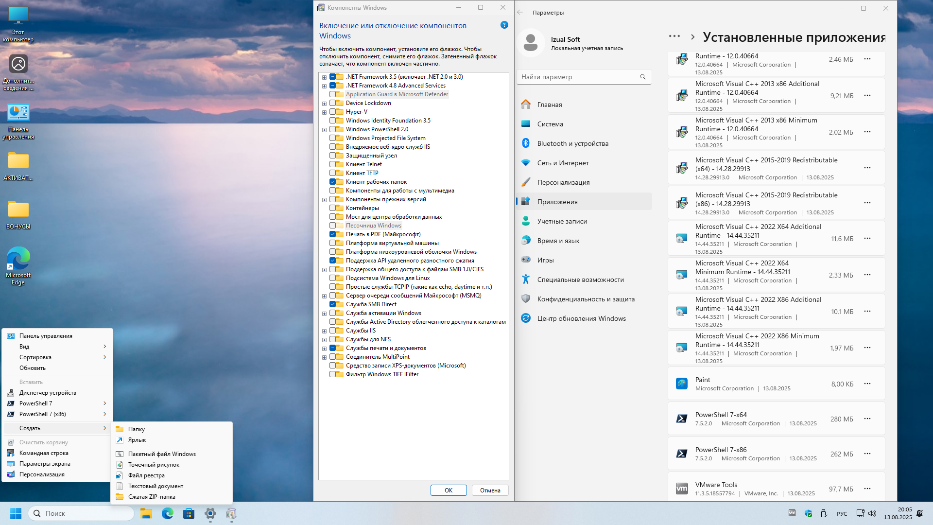Expand Windows PowerShell 2.0 node

tap(324, 130)
